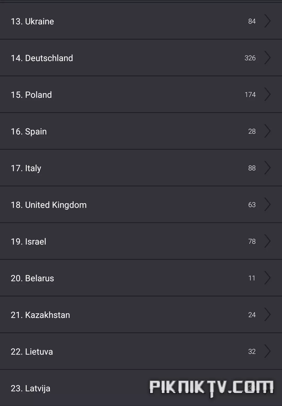Image resolution: width=282 pixels, height=406 pixels.
Task: Select 21. Kazakhstan in the list
Action: coord(141,315)
